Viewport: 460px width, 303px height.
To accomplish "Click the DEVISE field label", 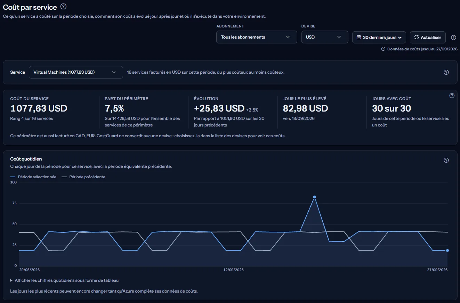I will tap(308, 26).
